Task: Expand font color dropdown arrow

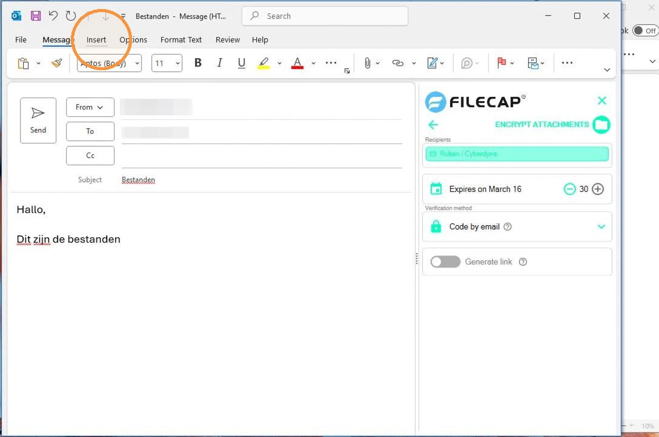Action: [x=313, y=64]
